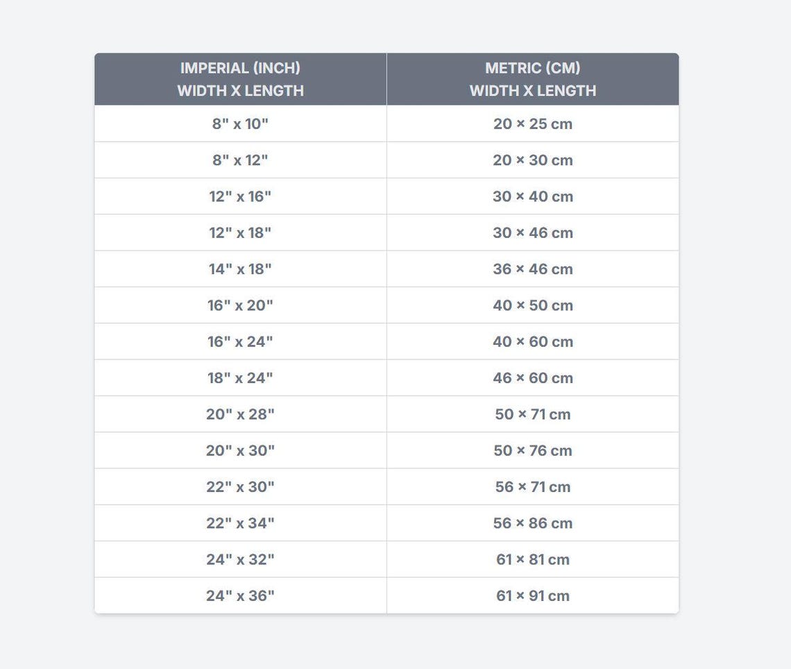The image size is (791, 669).
Task: Click the 30 × 40 cm cell
Action: tap(533, 196)
